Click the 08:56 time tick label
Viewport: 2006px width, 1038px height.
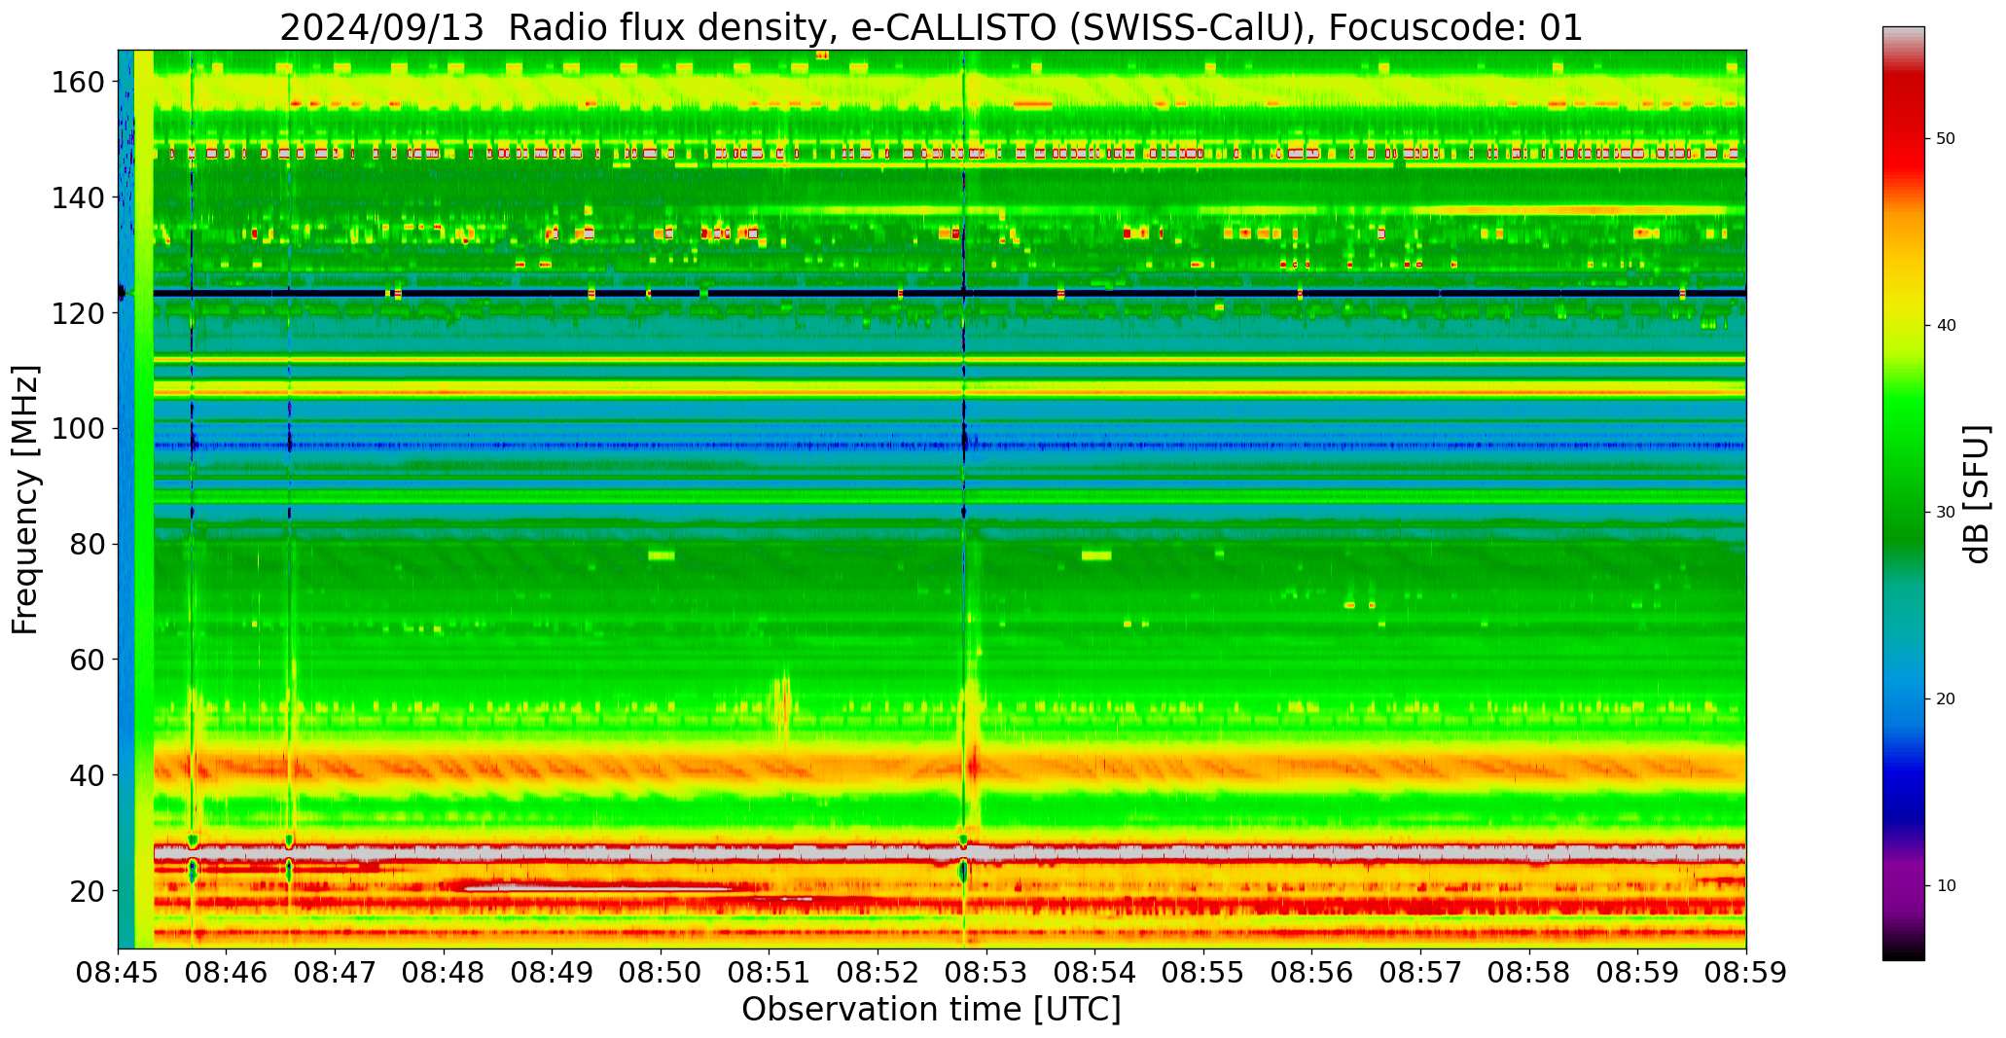pos(1312,973)
